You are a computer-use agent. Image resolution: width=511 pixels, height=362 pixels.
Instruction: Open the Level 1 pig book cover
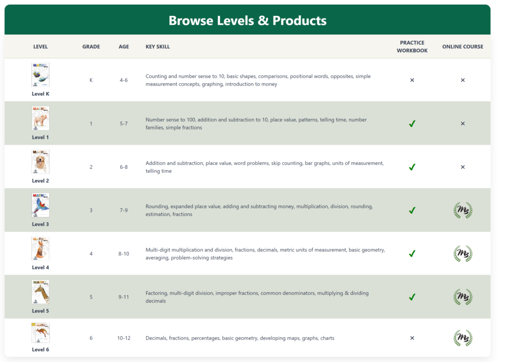point(40,118)
